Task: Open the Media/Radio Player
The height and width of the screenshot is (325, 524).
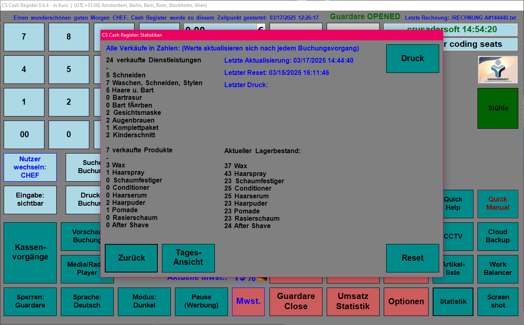Action: point(81,269)
